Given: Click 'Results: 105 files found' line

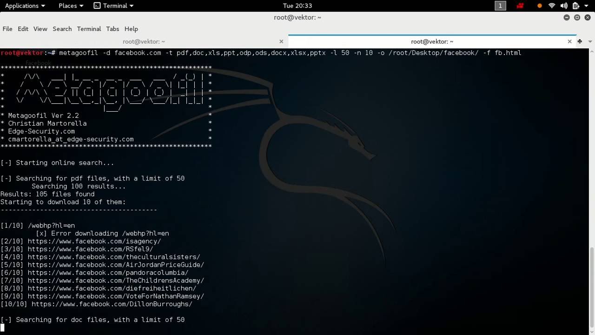Looking at the screenshot, I should 47,194.
